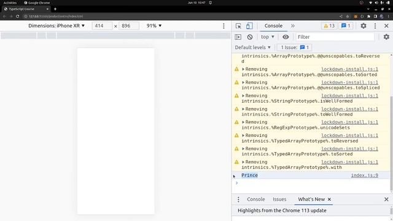Expand the unicodeSets warning message
Screen dimensions: 393x221
coord(243,122)
